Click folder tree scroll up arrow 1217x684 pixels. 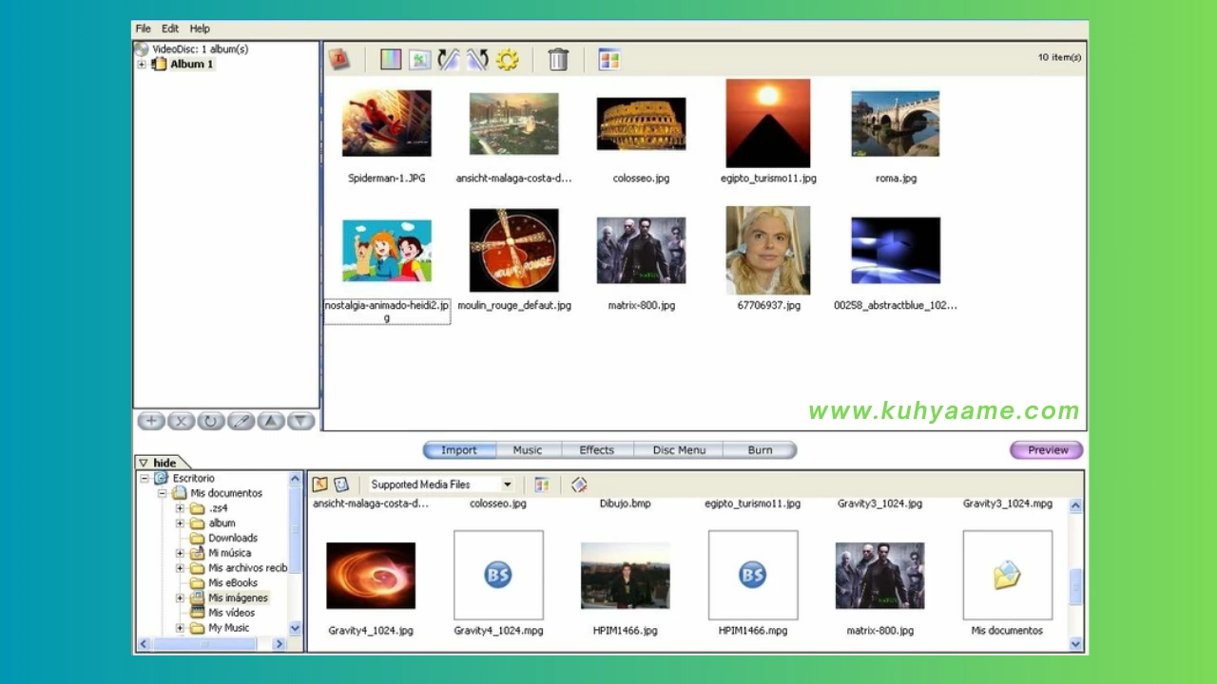coord(295,479)
